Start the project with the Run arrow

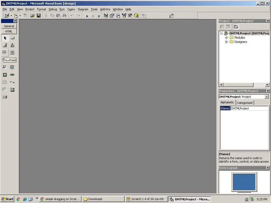pos(87,16)
